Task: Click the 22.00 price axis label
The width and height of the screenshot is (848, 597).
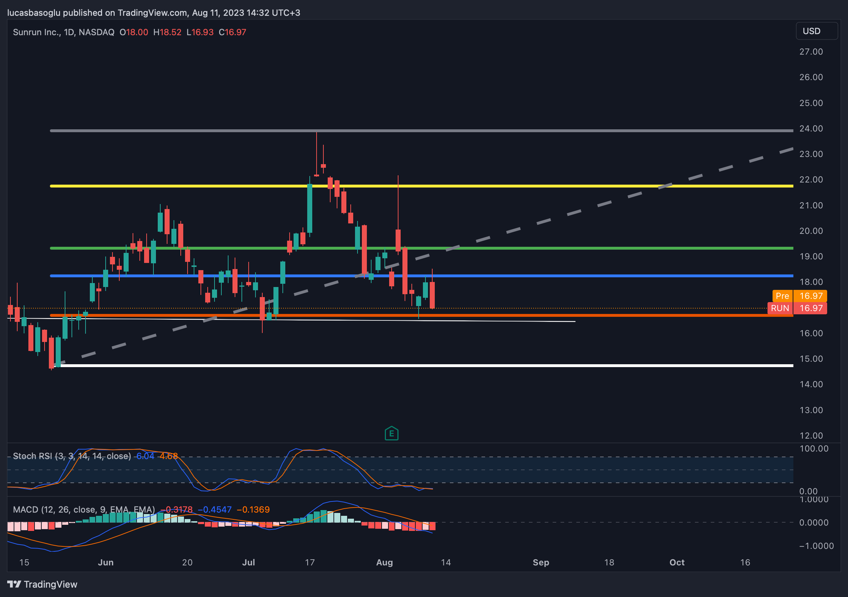Action: [x=811, y=180]
